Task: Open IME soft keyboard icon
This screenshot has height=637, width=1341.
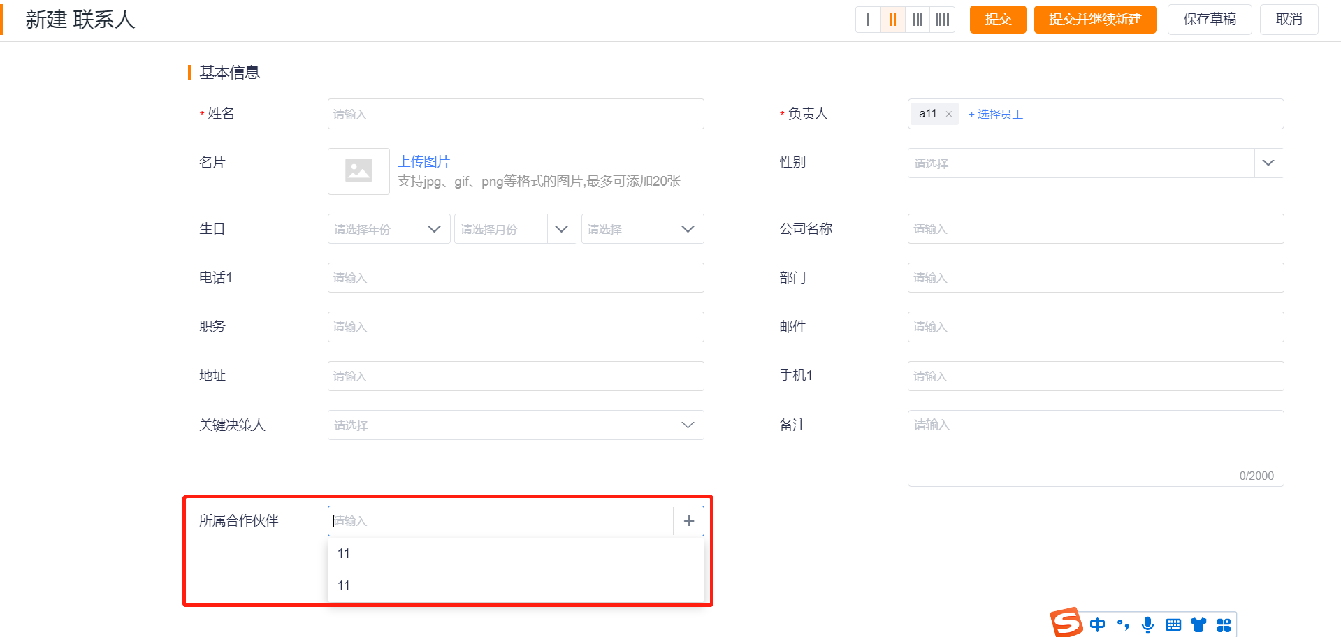Action: point(1173,624)
